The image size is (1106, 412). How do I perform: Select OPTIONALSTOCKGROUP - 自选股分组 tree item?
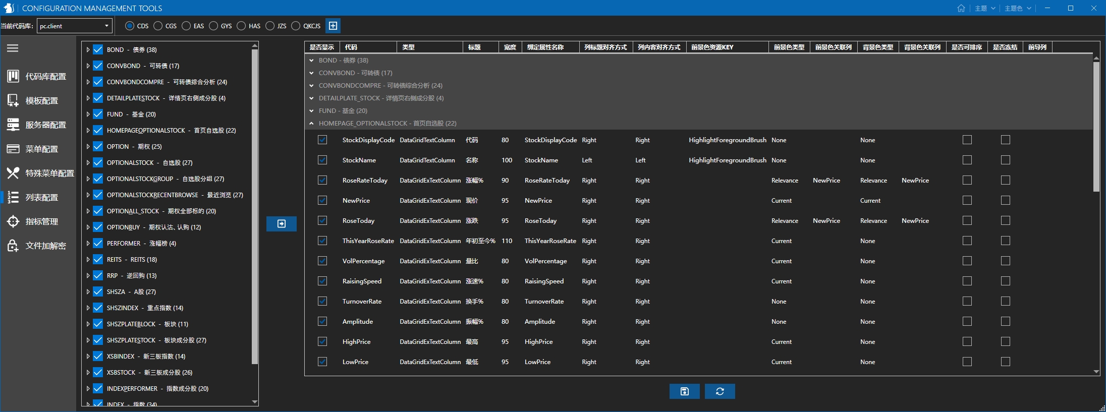point(165,179)
